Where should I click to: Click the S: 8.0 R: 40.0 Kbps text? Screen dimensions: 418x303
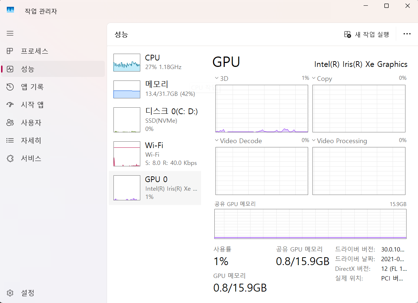point(171,163)
